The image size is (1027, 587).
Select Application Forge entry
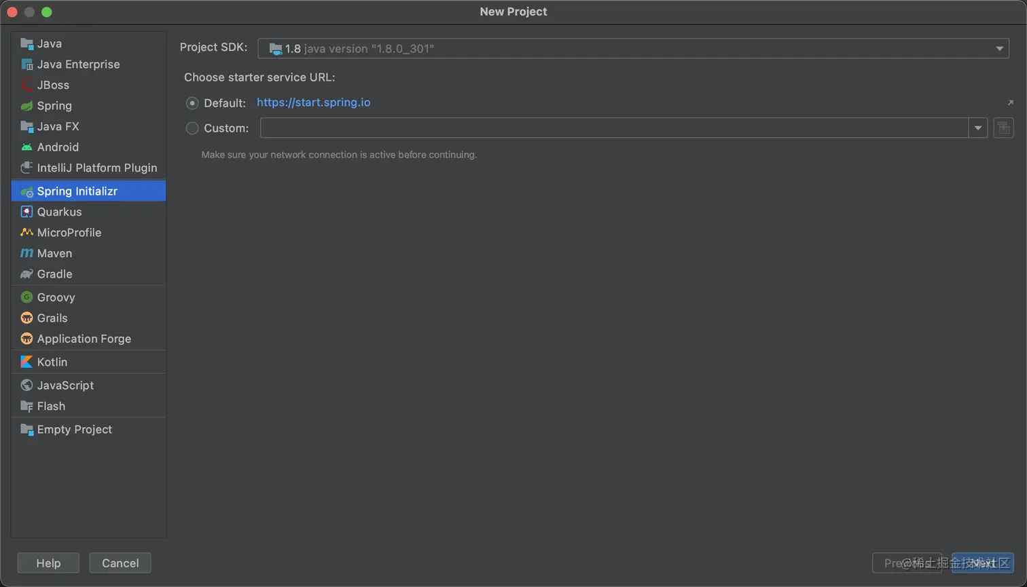point(88,339)
